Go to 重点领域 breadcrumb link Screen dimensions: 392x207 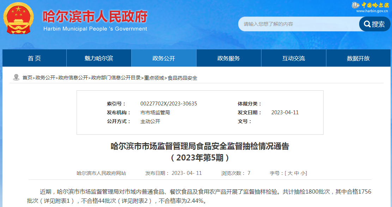(154, 78)
